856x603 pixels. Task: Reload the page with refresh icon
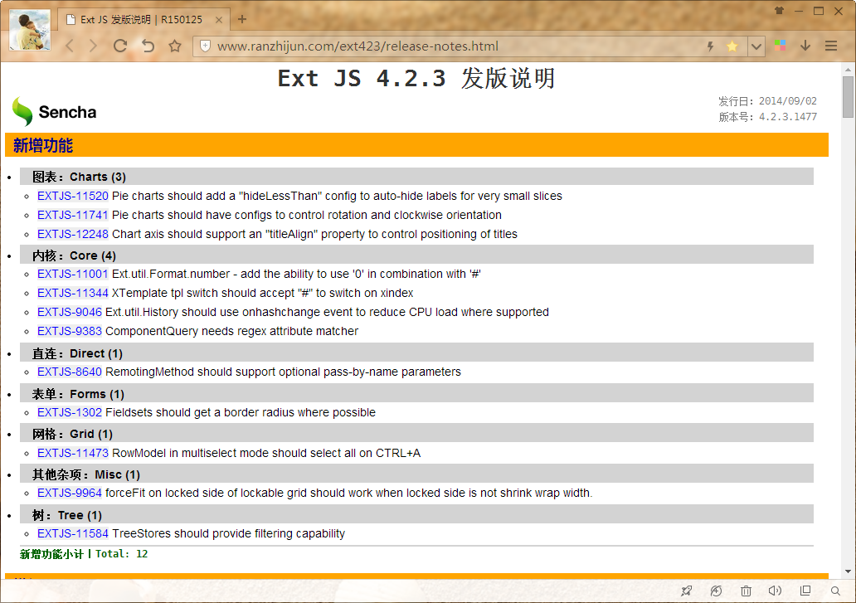120,46
